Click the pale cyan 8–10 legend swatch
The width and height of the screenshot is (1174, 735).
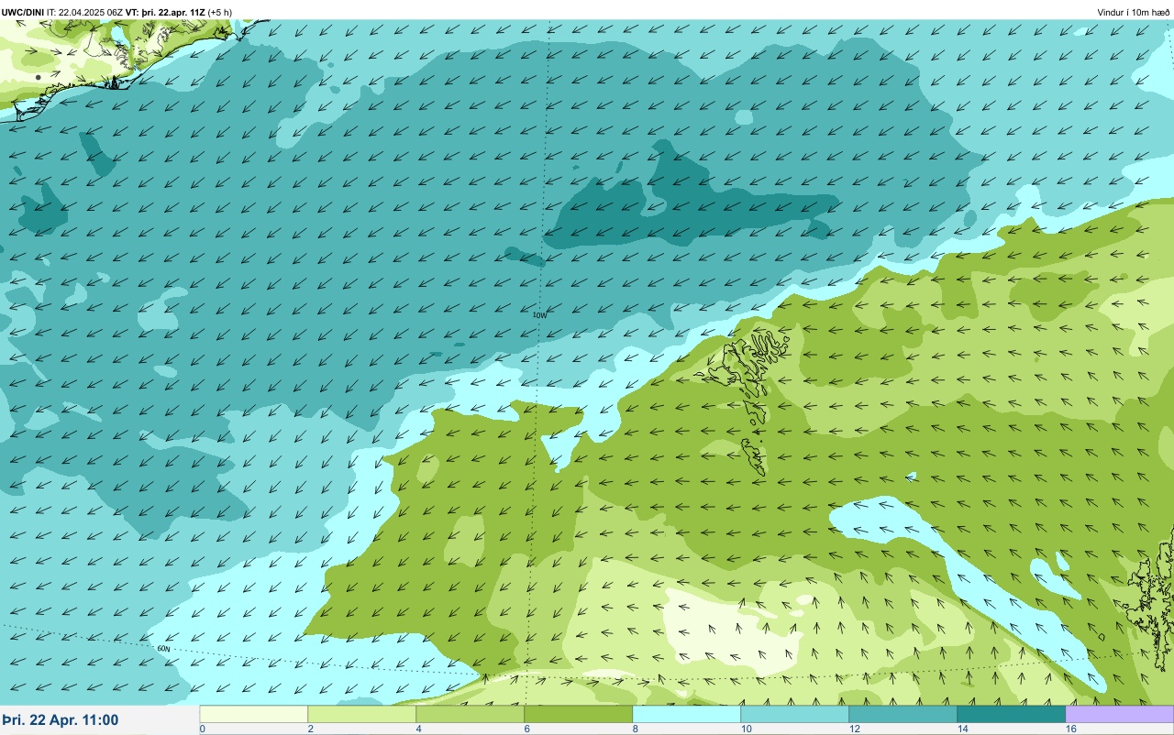pyautogui.click(x=687, y=714)
